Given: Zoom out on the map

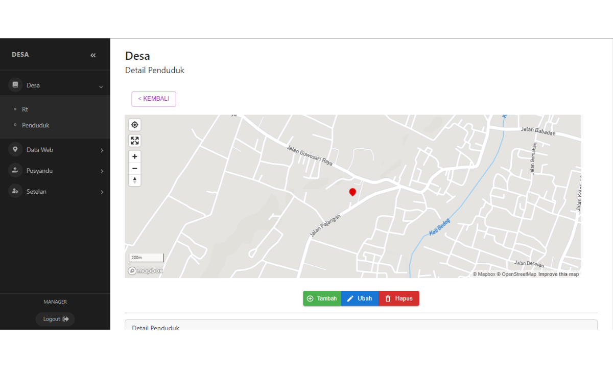Looking at the screenshot, I should pyautogui.click(x=135, y=169).
